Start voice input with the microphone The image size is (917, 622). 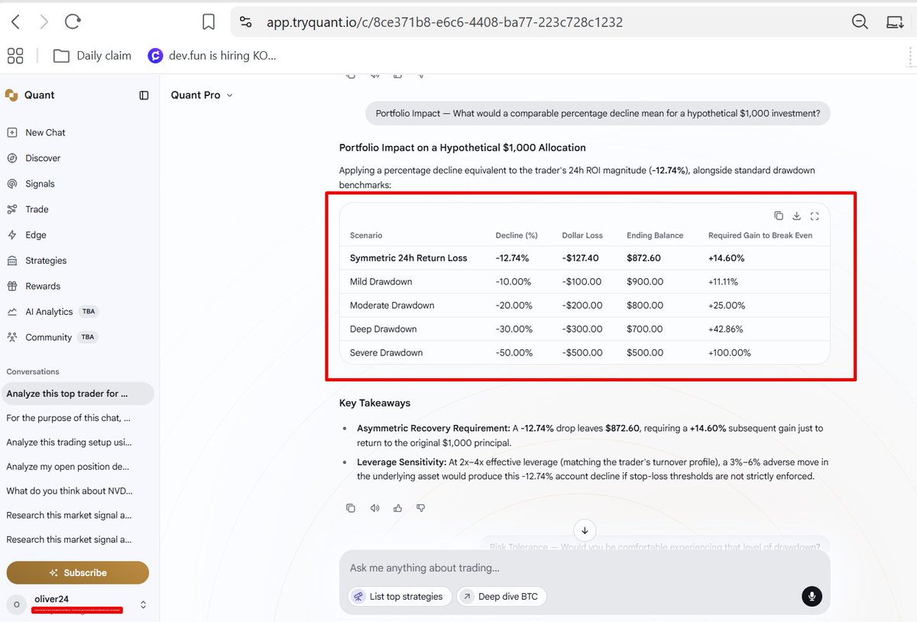click(812, 597)
